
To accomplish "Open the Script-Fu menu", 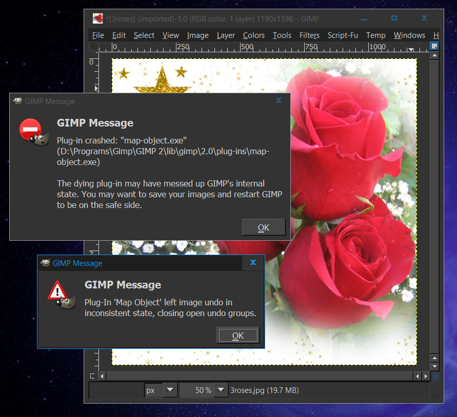I will (343, 35).
